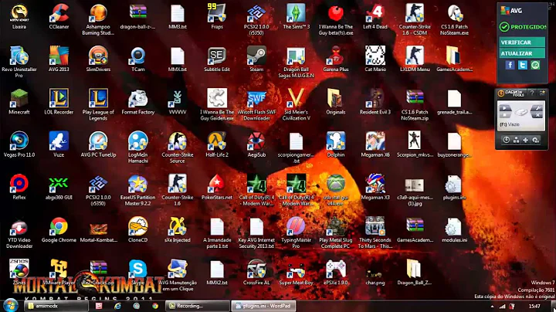
Task: Open Format Factory icon
Action: tap(138, 100)
